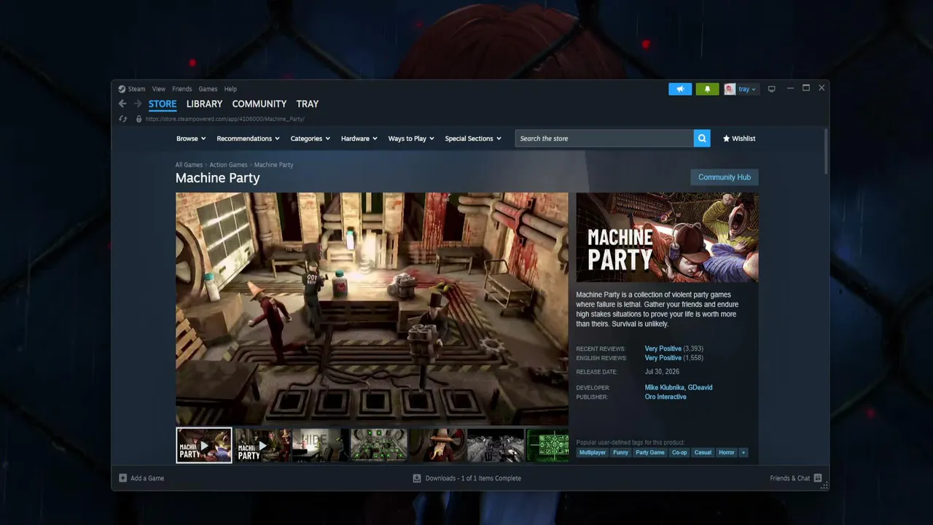Select the pointed-hat character thumbnail
Image resolution: width=933 pixels, height=525 pixels.
[437, 446]
